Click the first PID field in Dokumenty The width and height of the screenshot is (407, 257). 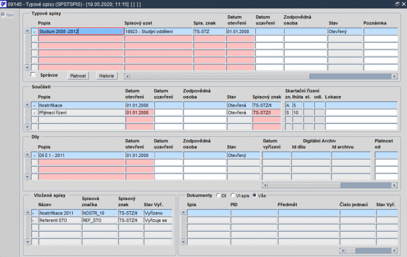pyautogui.click(x=254, y=213)
